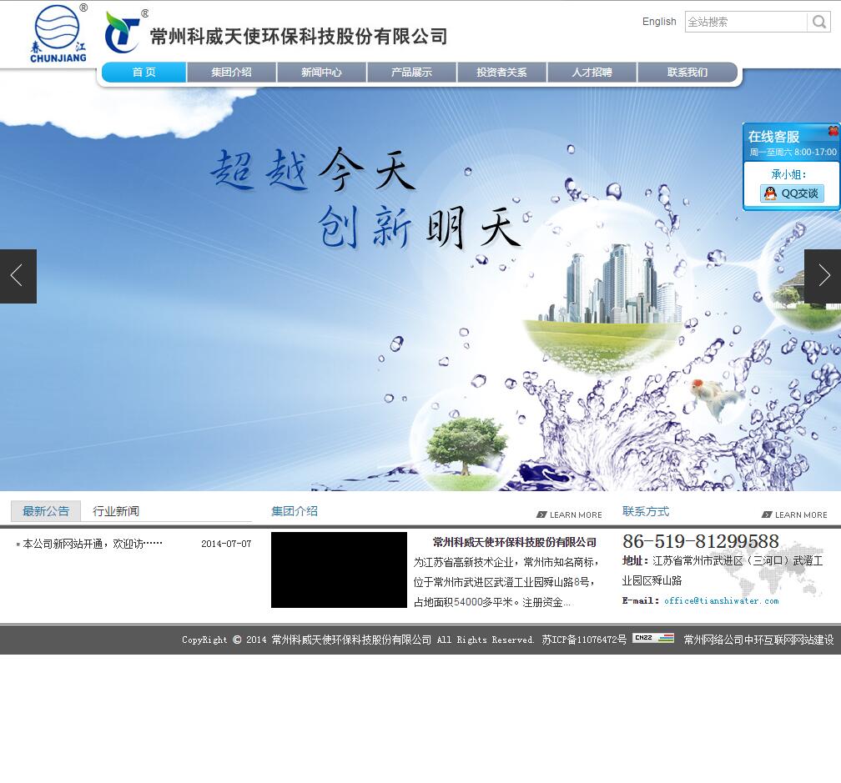Click the office@tianshiwater.com email link

click(x=722, y=600)
